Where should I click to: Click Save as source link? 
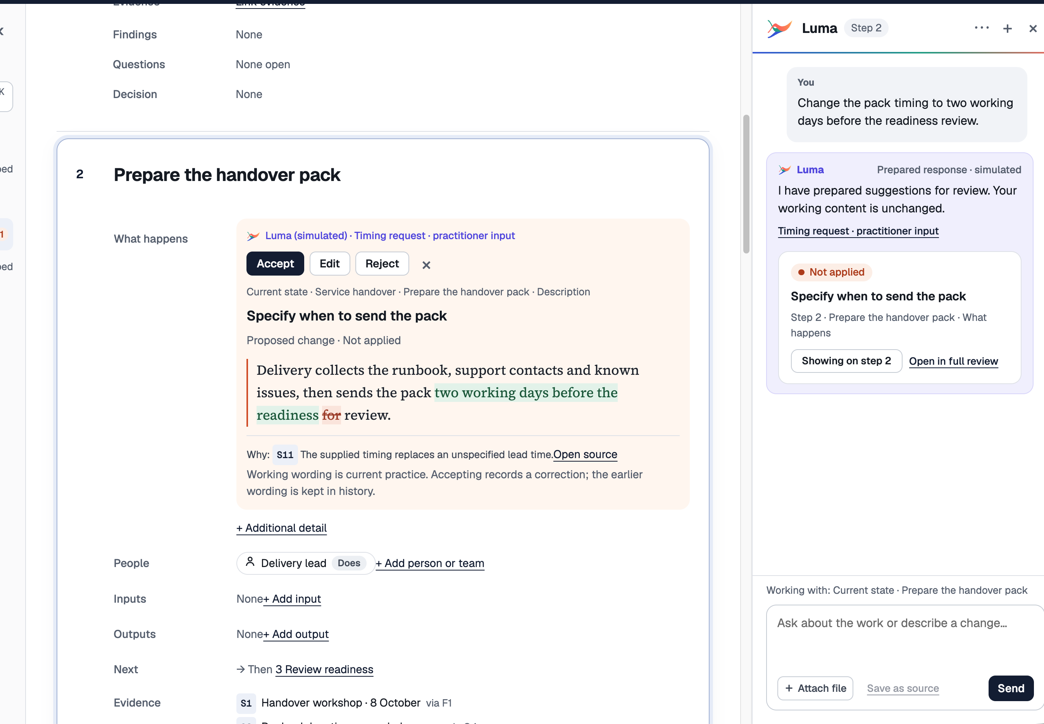(x=903, y=689)
